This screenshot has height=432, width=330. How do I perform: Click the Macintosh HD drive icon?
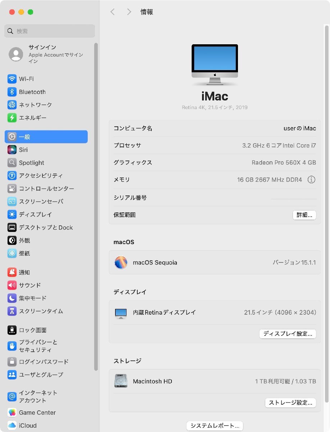point(121,381)
